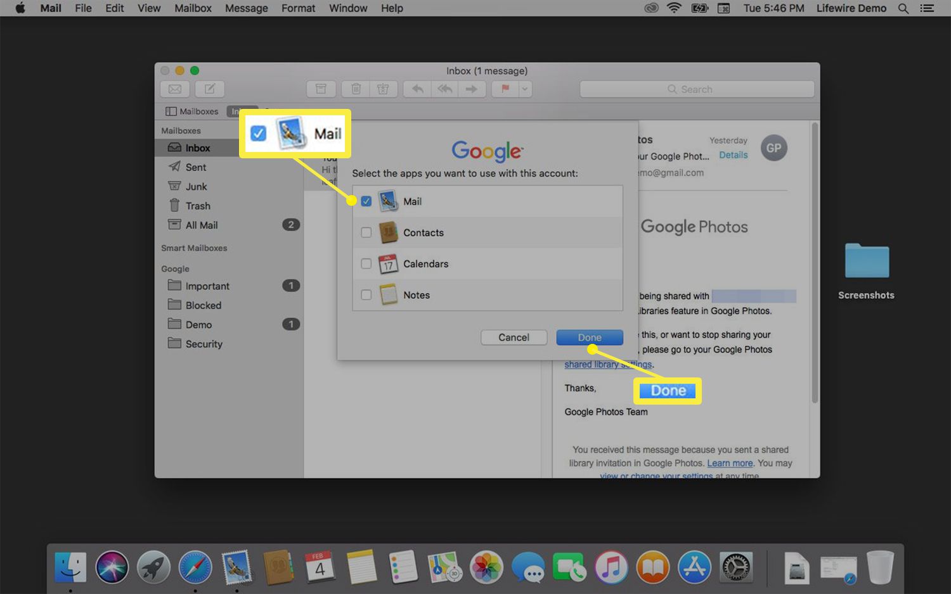
Task: Open System Preferences from the Dock
Action: pyautogui.click(x=736, y=567)
